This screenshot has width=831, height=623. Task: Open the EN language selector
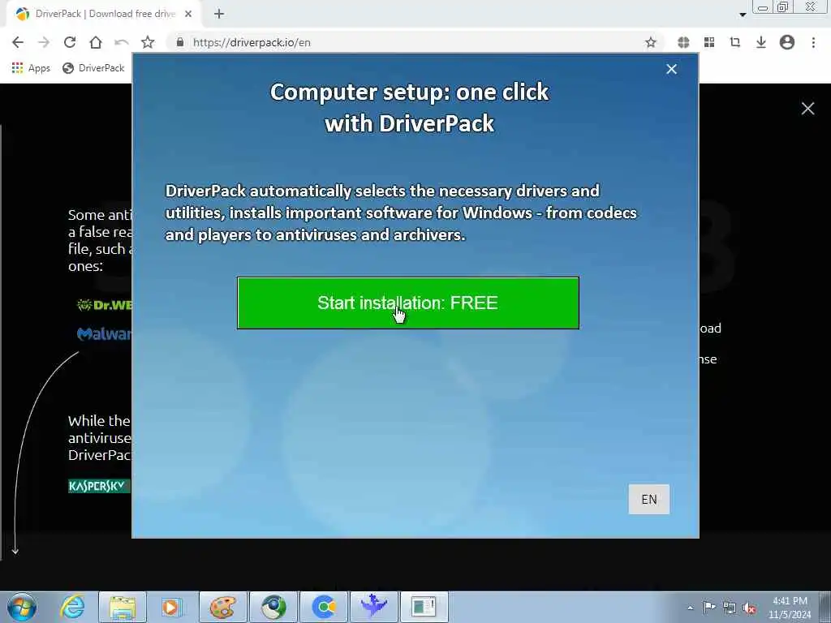click(x=649, y=499)
